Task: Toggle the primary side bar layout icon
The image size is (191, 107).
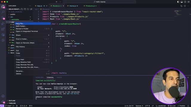Action: [178, 2]
